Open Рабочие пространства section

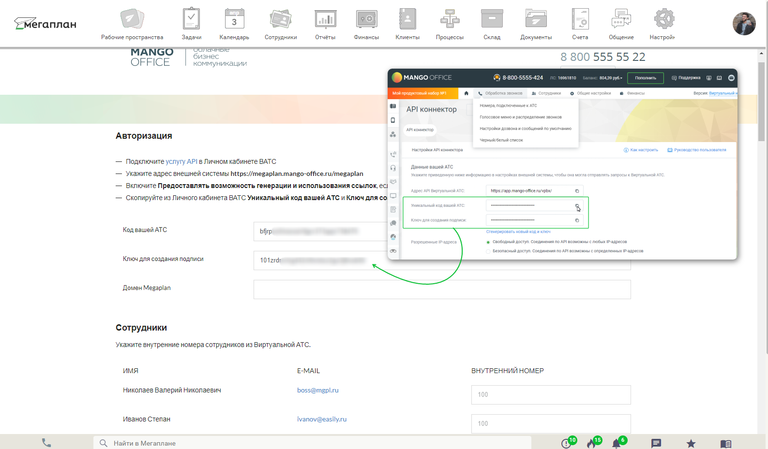(x=132, y=24)
